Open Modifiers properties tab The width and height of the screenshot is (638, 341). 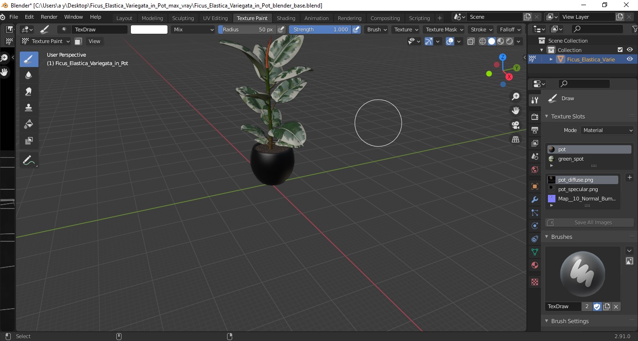click(x=534, y=200)
